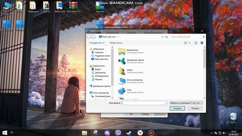Open the Упорядочить dropdown menu
Viewport: 242px width, 136px height.
pos(97,43)
